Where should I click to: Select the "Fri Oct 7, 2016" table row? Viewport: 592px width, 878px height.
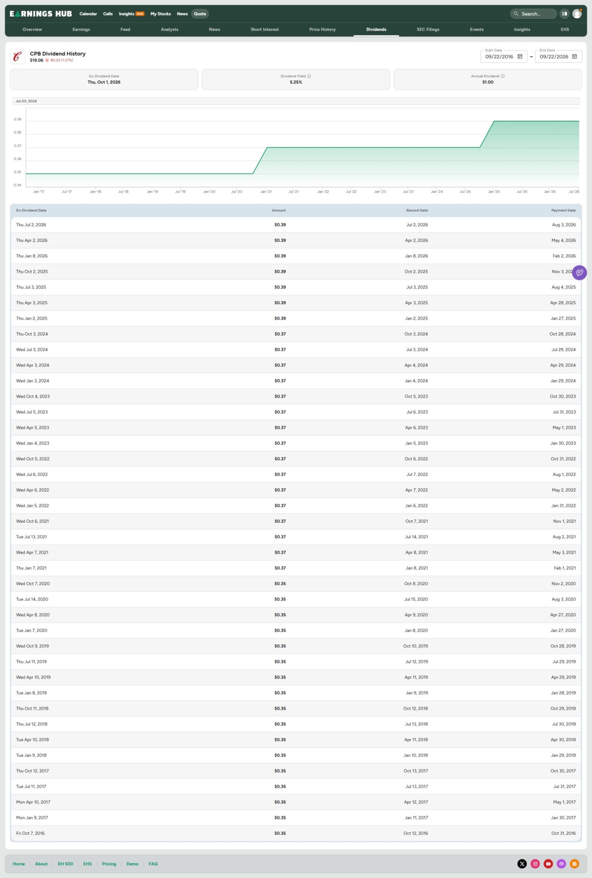pos(296,833)
